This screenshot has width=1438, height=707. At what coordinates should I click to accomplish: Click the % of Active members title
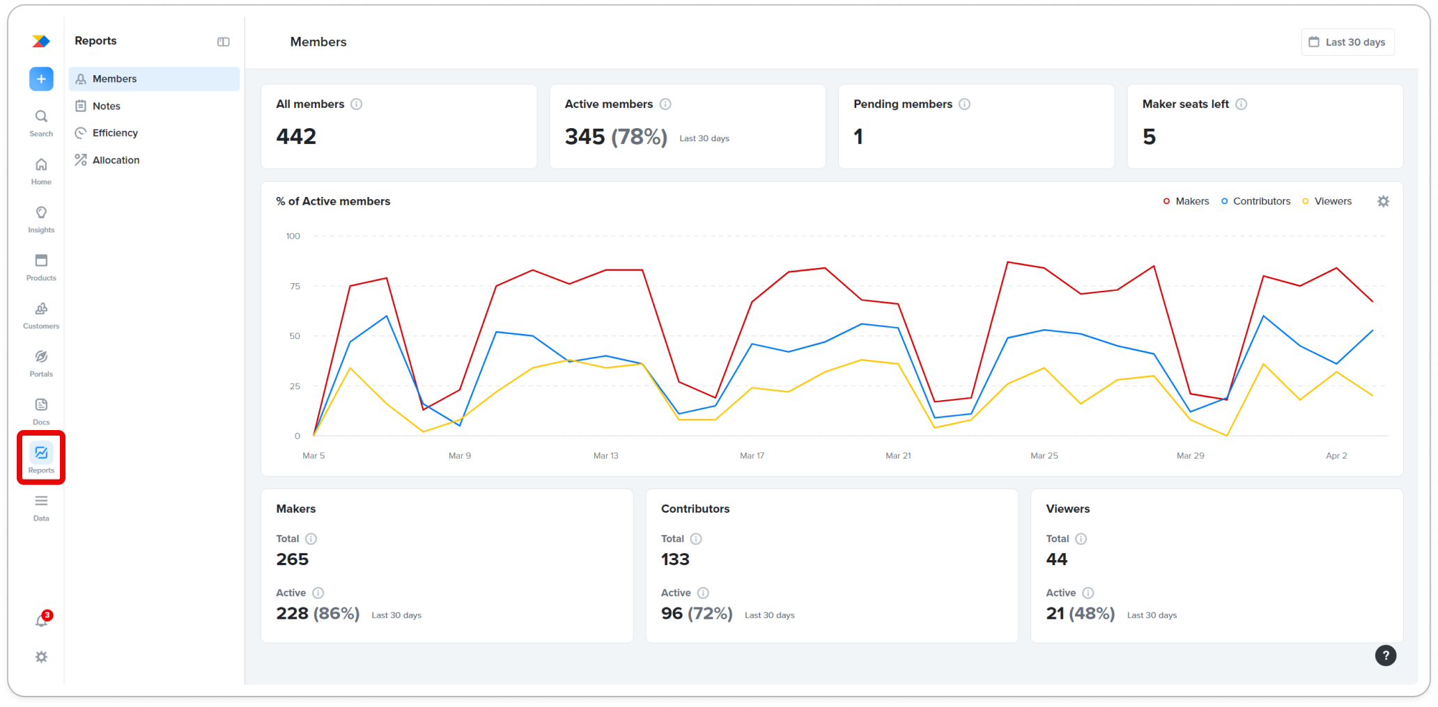tap(333, 201)
